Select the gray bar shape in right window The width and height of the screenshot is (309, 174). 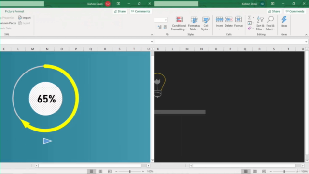(x=180, y=112)
